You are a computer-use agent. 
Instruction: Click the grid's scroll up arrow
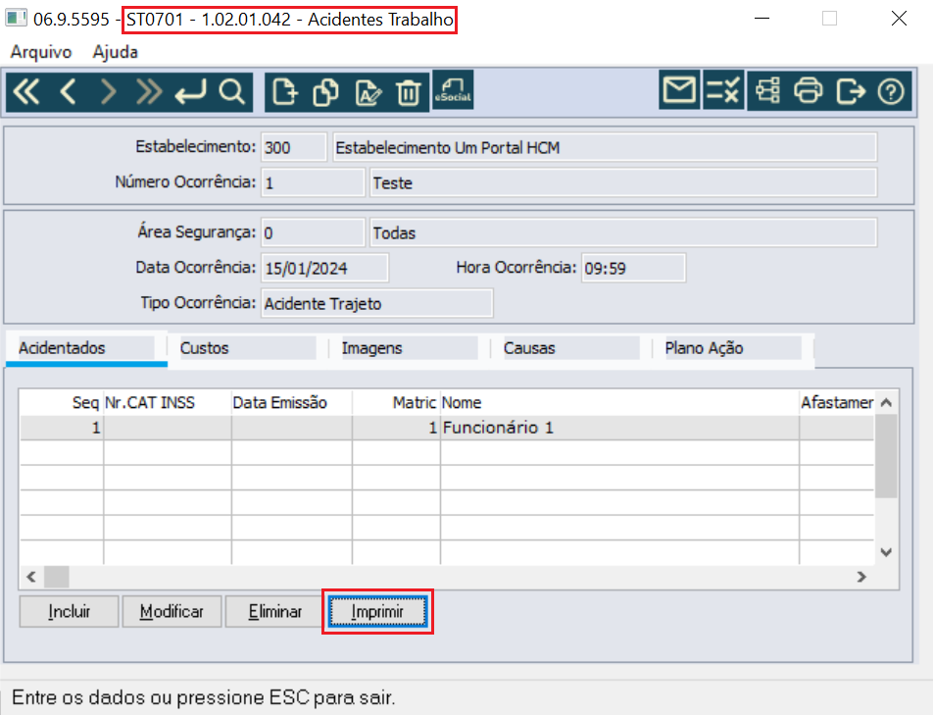point(886,402)
